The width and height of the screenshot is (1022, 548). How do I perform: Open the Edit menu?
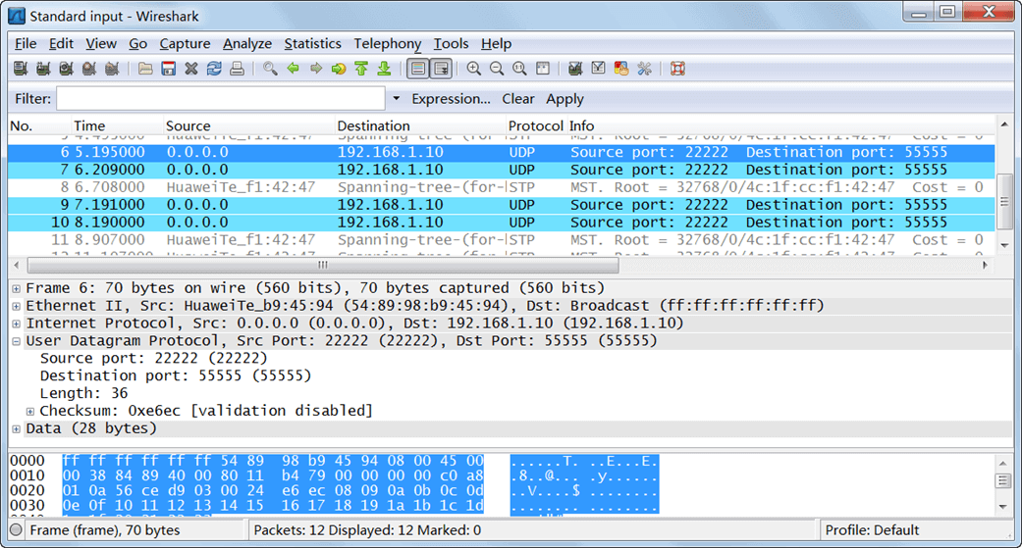[x=61, y=43]
